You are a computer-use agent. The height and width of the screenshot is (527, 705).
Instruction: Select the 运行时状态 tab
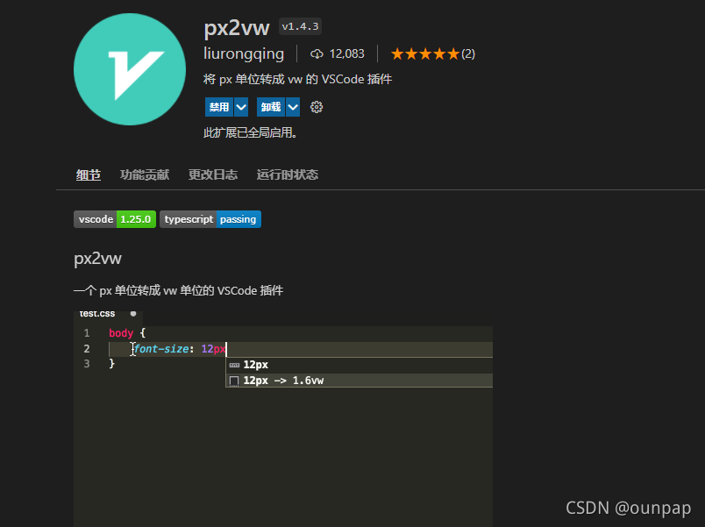(287, 174)
